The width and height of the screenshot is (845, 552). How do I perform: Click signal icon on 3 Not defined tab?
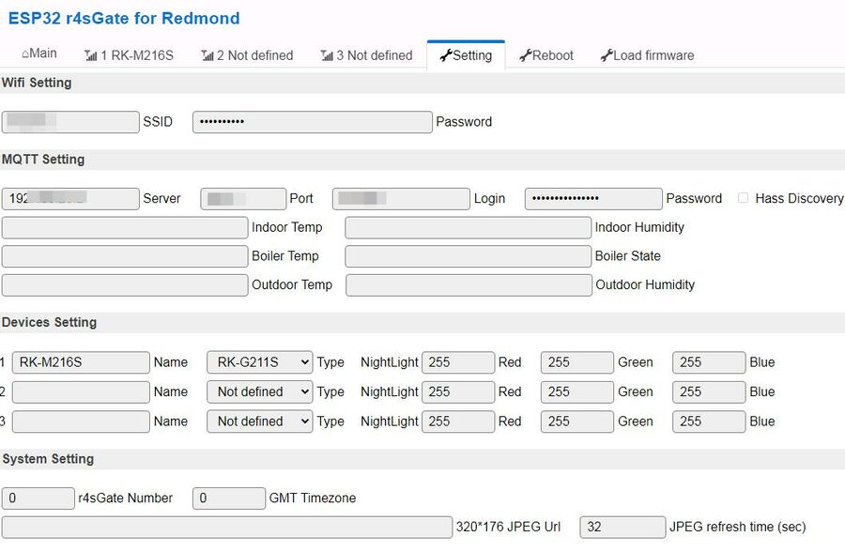tap(327, 56)
